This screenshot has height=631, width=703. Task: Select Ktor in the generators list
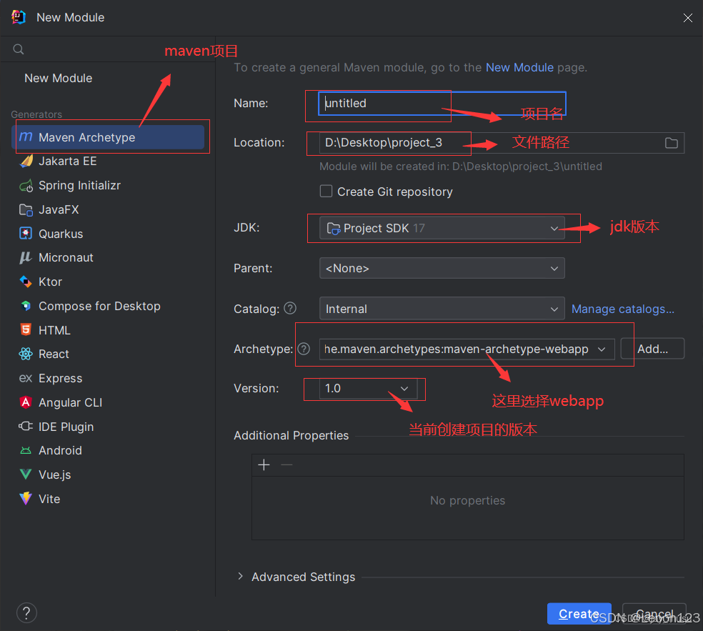[x=108, y=282]
